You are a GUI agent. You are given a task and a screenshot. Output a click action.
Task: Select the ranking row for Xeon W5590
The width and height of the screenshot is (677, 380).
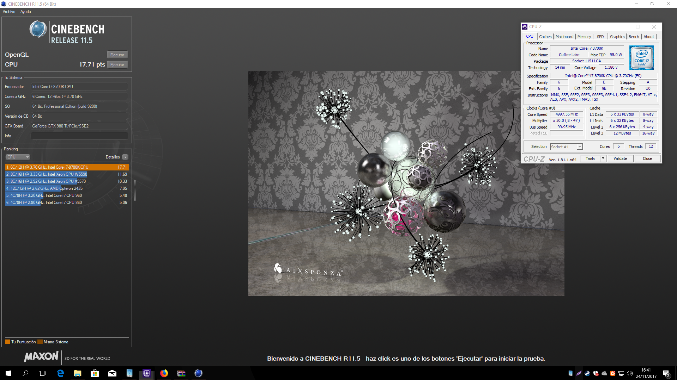(67, 174)
